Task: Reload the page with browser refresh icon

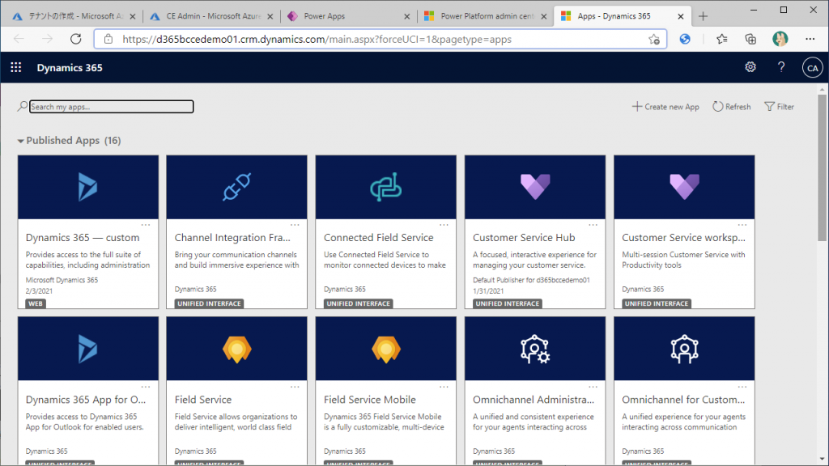Action: (75, 39)
